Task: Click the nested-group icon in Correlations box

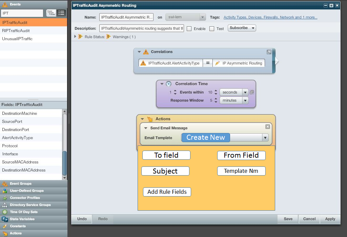Action: click(x=269, y=52)
